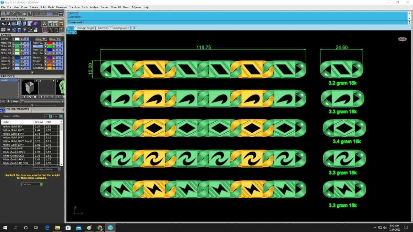Click the Hide layers button
The image size is (413, 232).
41,39
